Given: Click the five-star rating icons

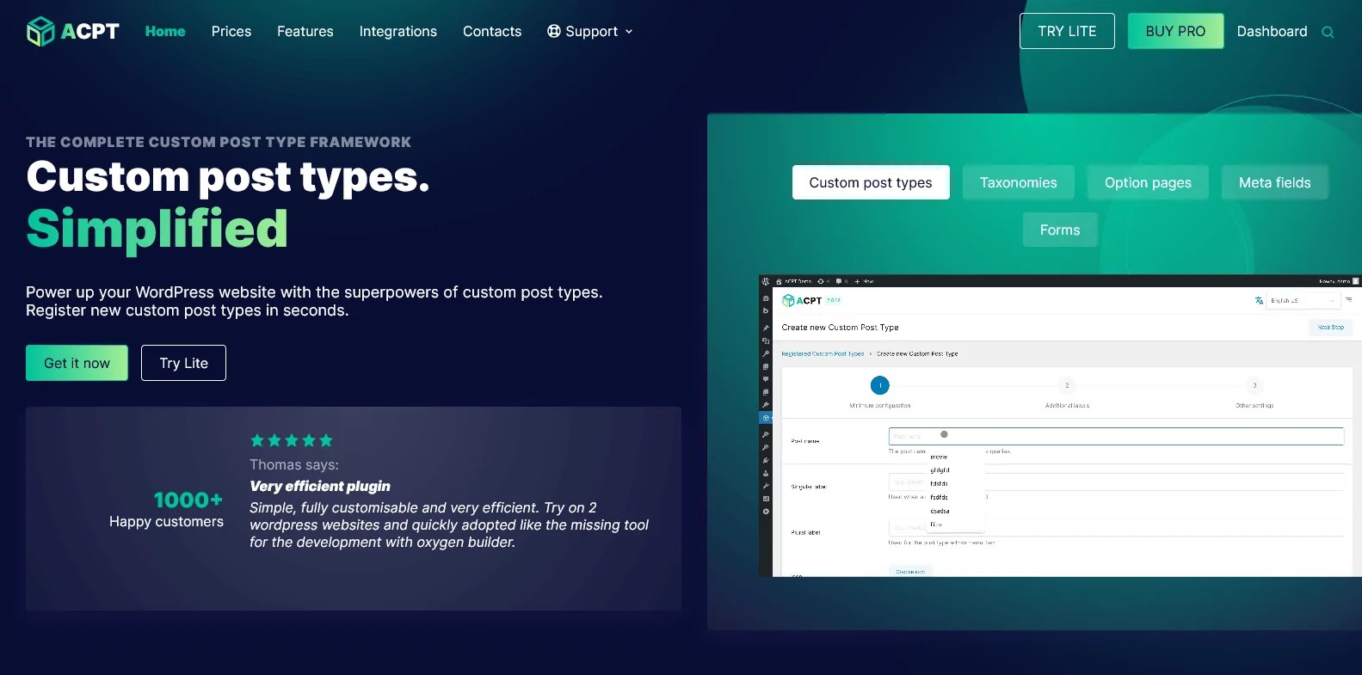Looking at the screenshot, I should point(292,440).
